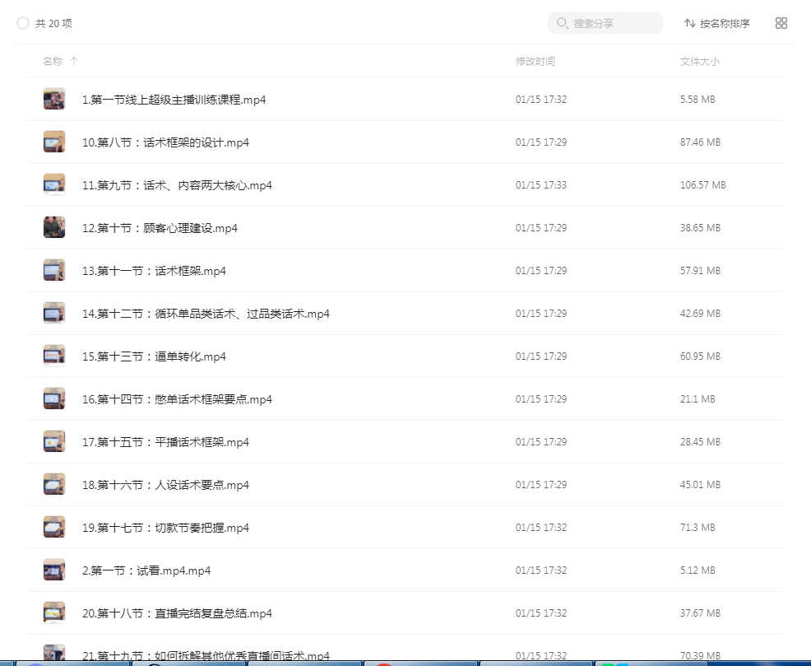The height and width of the screenshot is (666, 811).
Task: Open file 14.第十二节：循环单品类话术、过品类话术.mp4
Action: [206, 314]
